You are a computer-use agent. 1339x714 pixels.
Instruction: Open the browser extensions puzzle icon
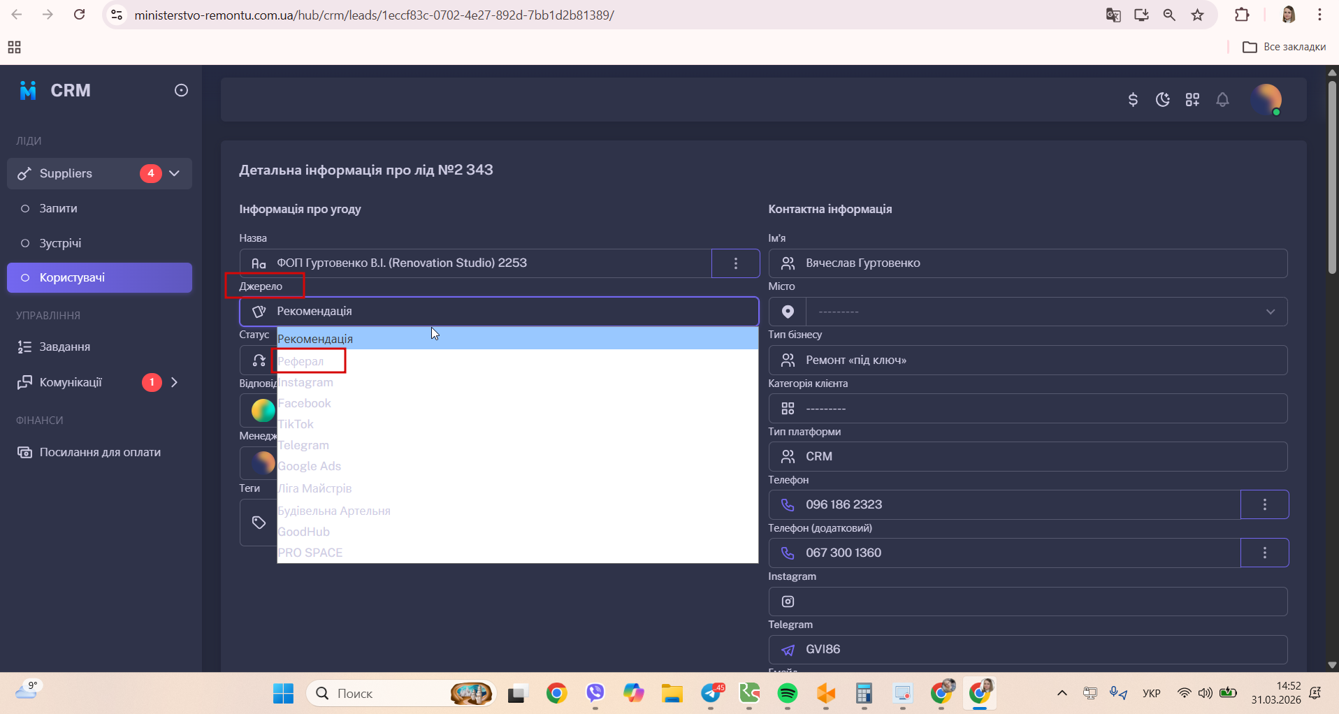click(1242, 15)
